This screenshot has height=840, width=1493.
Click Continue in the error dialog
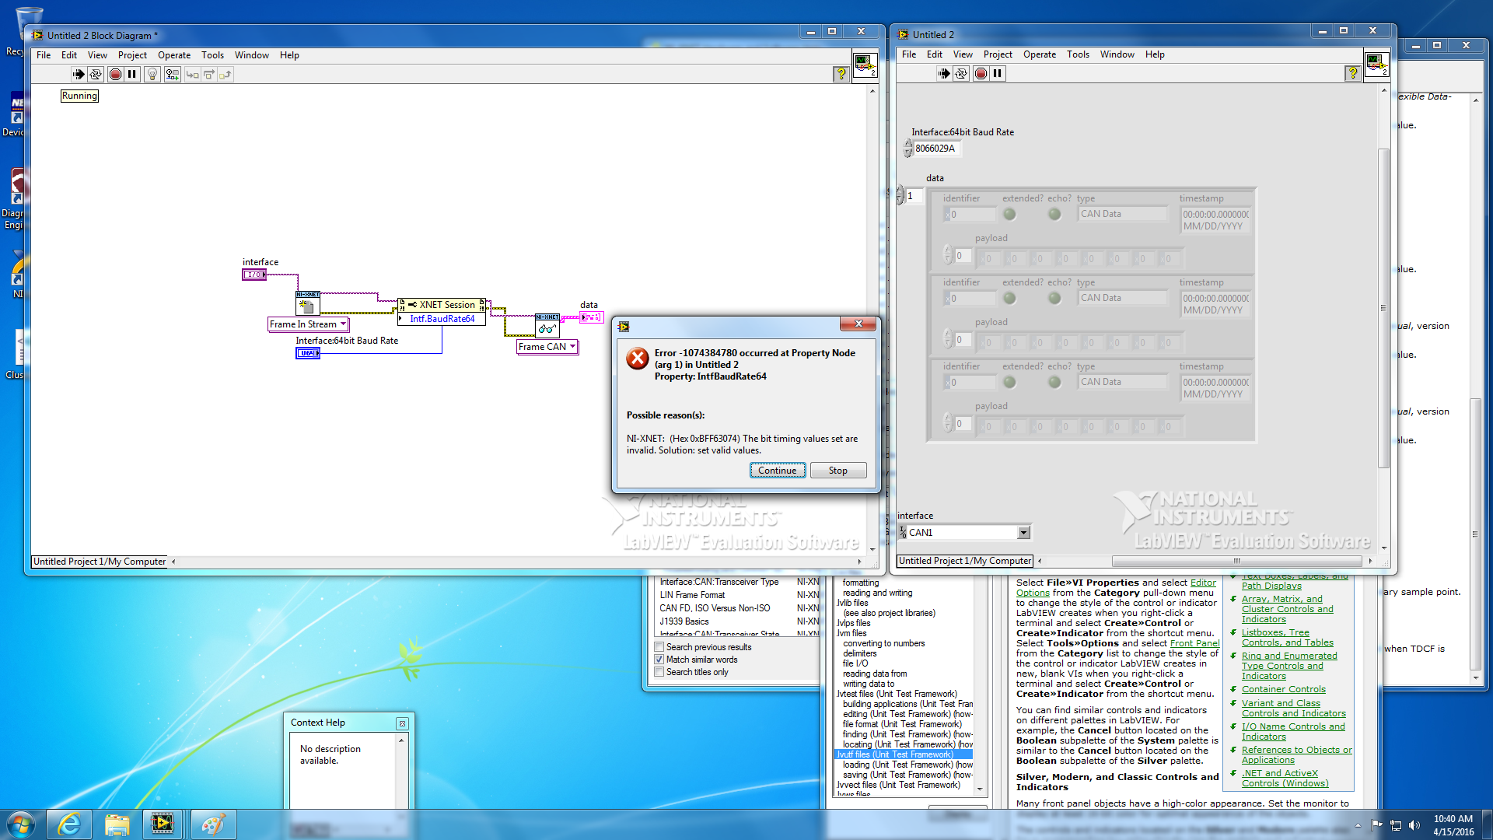pos(777,471)
